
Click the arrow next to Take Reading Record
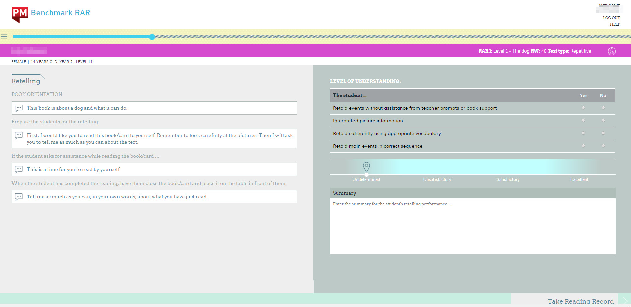[x=624, y=301]
